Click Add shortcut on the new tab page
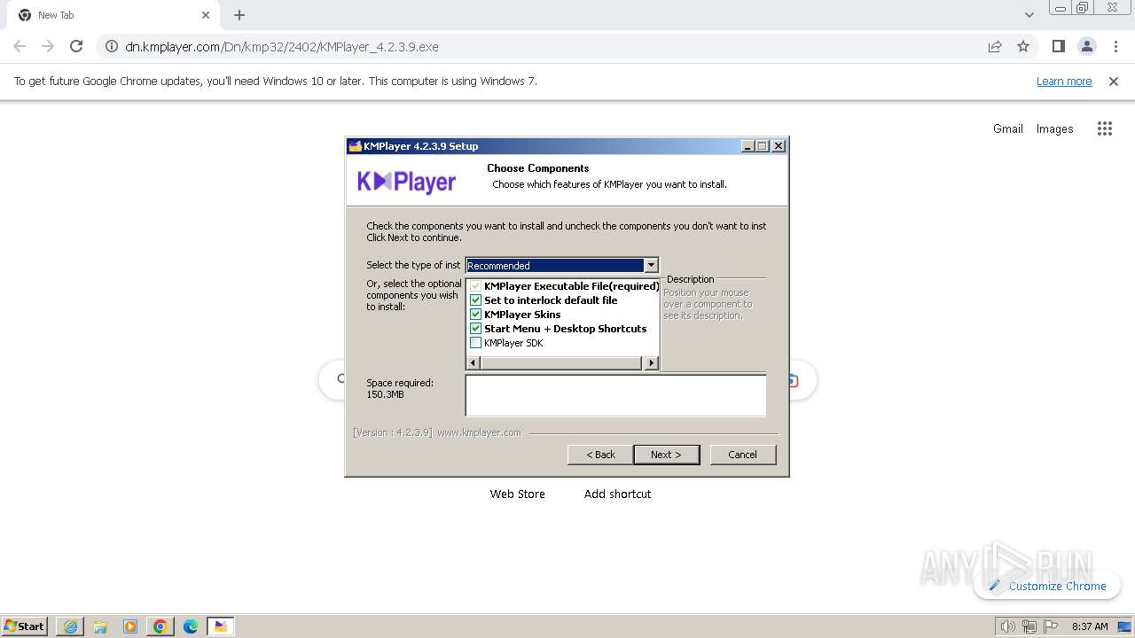 click(617, 494)
